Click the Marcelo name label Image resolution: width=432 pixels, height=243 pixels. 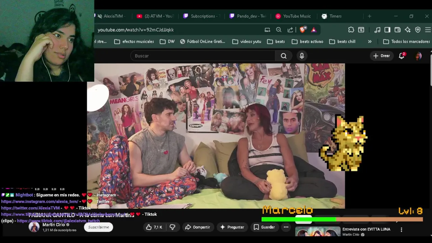288,210
